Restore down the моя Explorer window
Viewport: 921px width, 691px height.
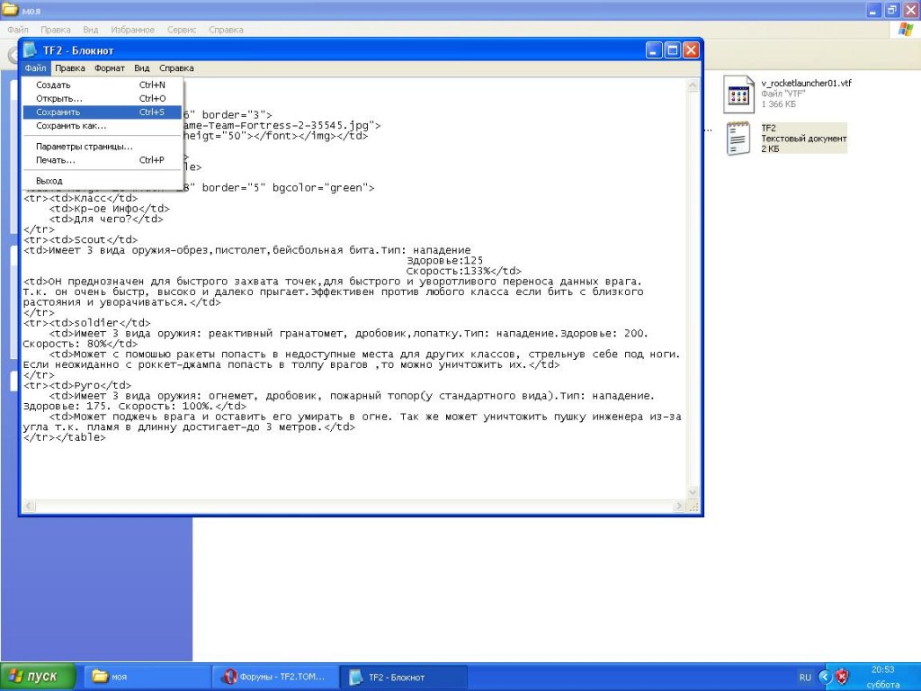pos(892,10)
